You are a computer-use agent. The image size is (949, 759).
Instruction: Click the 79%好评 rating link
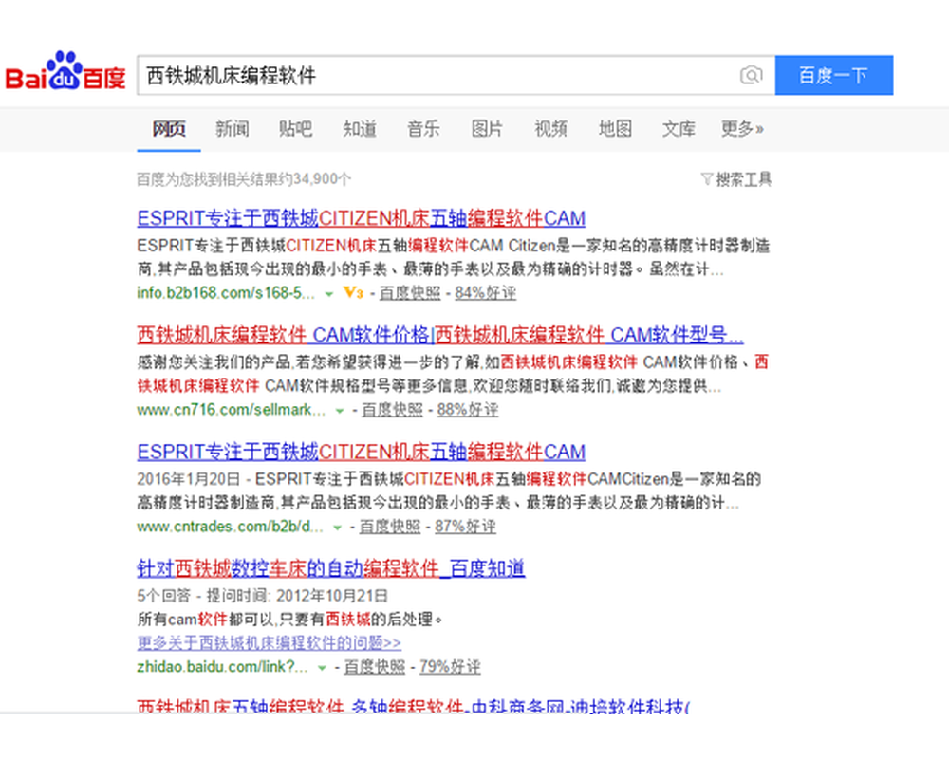(x=450, y=667)
